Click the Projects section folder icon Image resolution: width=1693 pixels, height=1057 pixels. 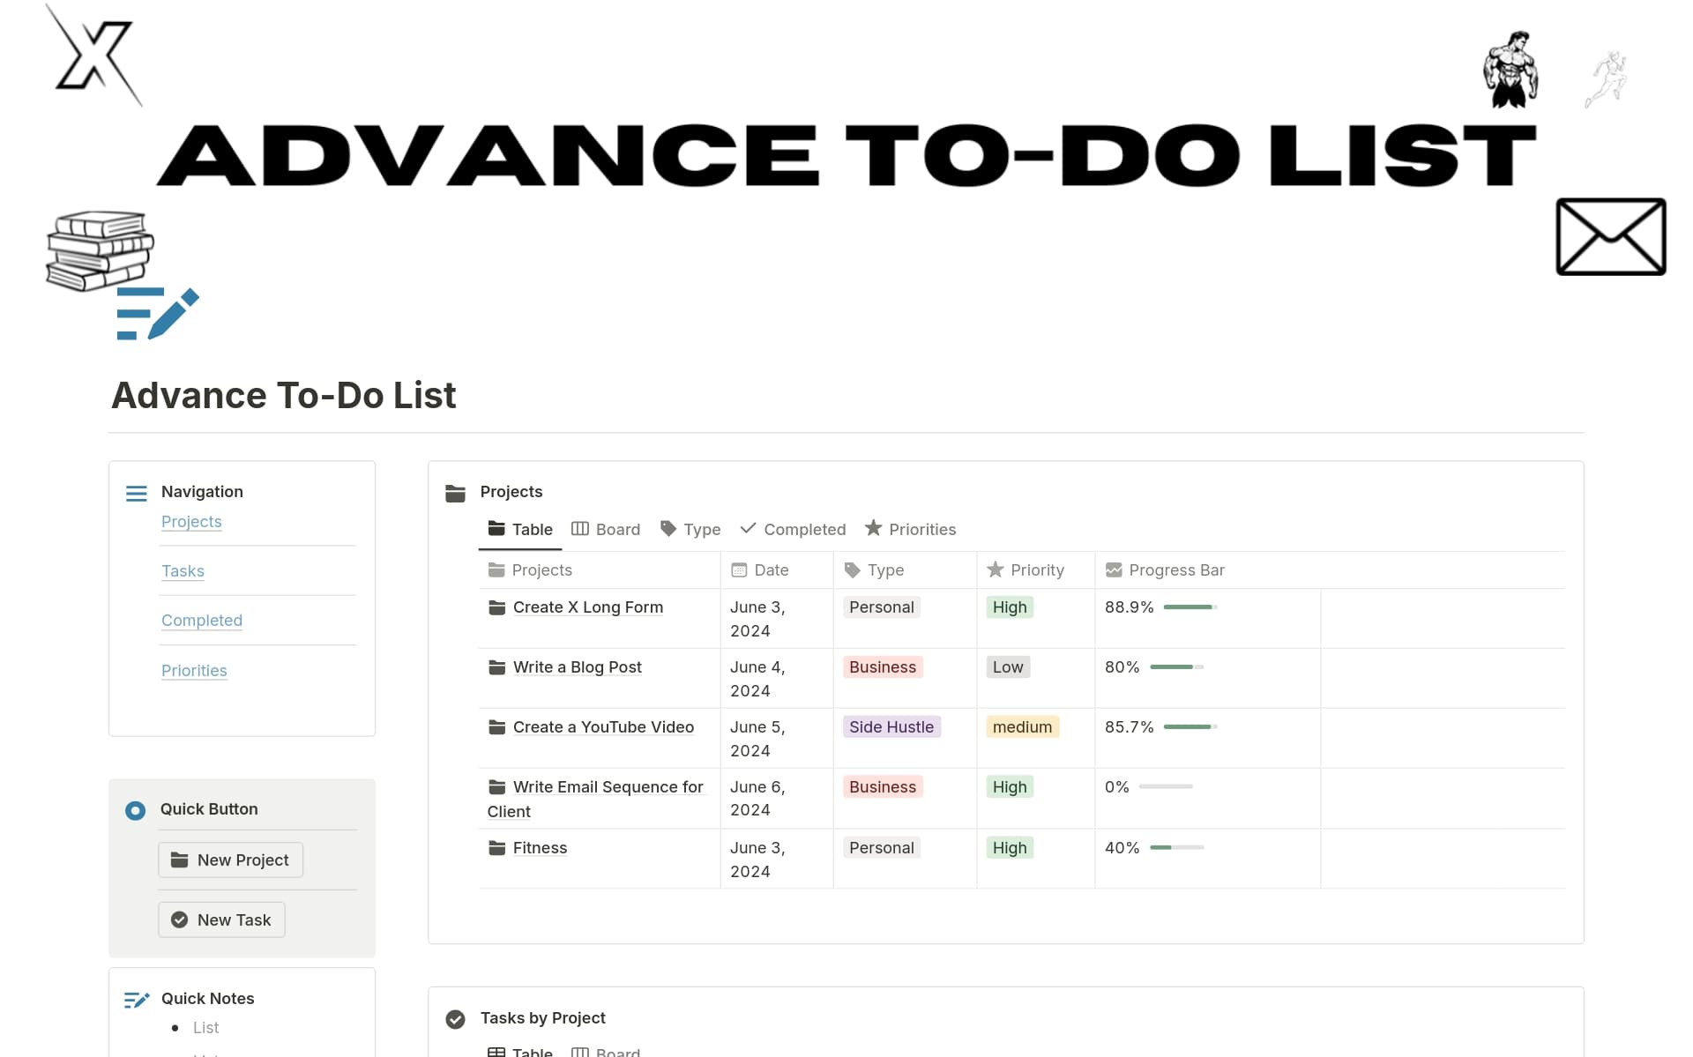coord(455,493)
